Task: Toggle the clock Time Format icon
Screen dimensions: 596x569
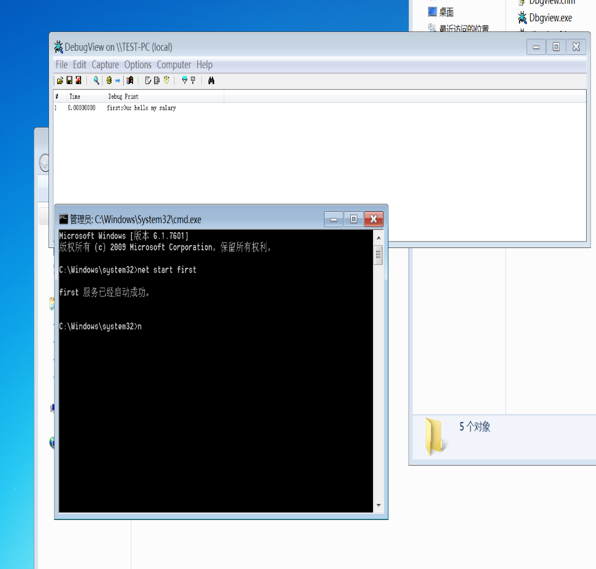Action: tap(166, 80)
